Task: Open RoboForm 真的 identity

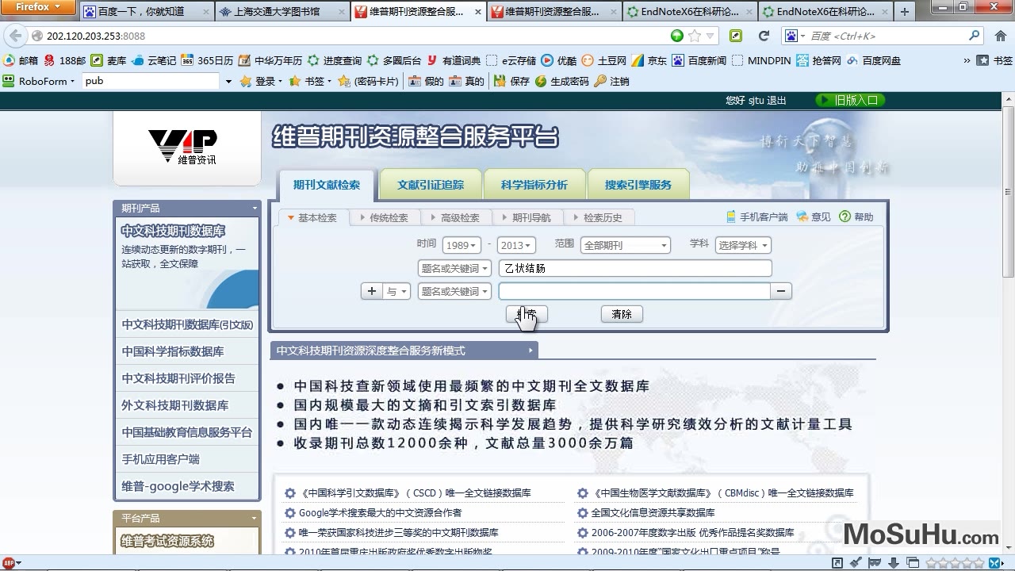Action: point(466,81)
